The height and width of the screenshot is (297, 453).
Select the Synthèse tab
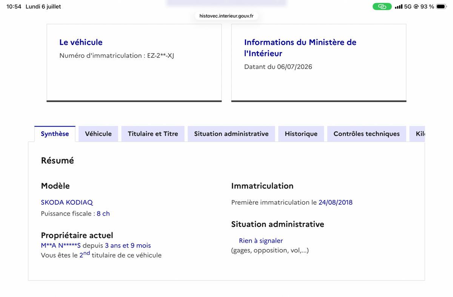(55, 134)
